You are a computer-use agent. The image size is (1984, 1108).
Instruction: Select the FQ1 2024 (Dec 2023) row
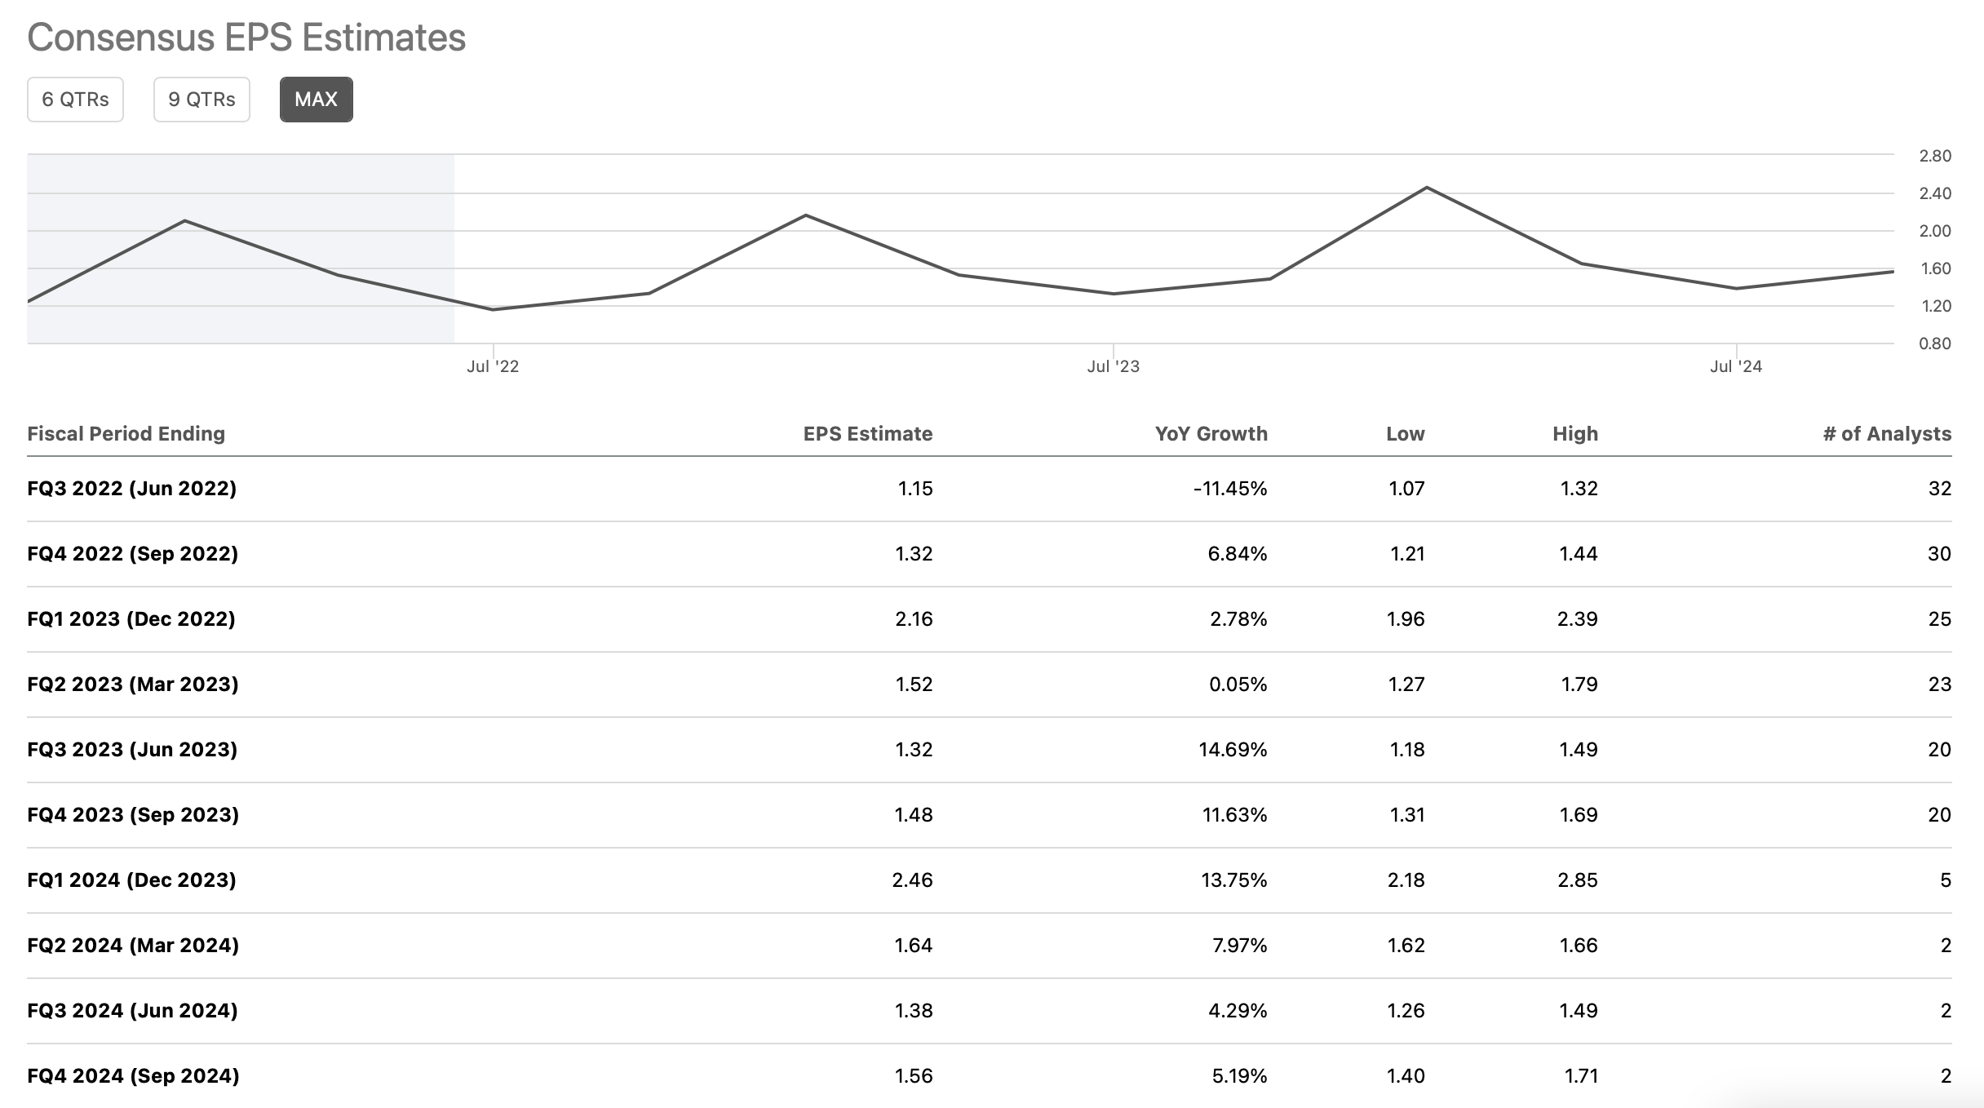tap(131, 880)
